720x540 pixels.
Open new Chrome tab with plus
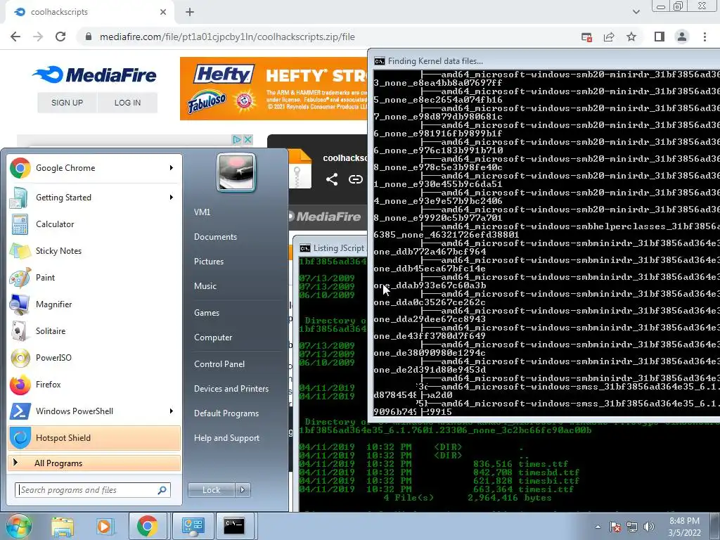pyautogui.click(x=190, y=13)
